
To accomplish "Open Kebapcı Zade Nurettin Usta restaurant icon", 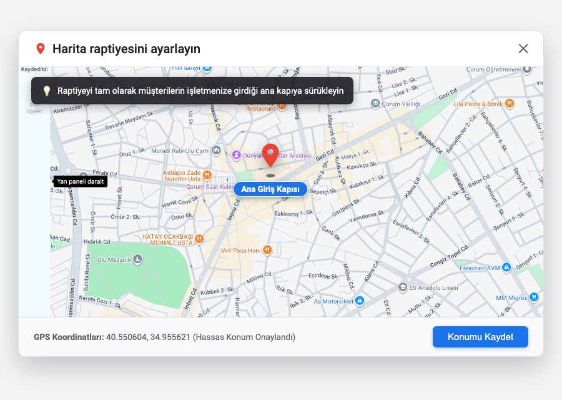I will click(207, 175).
